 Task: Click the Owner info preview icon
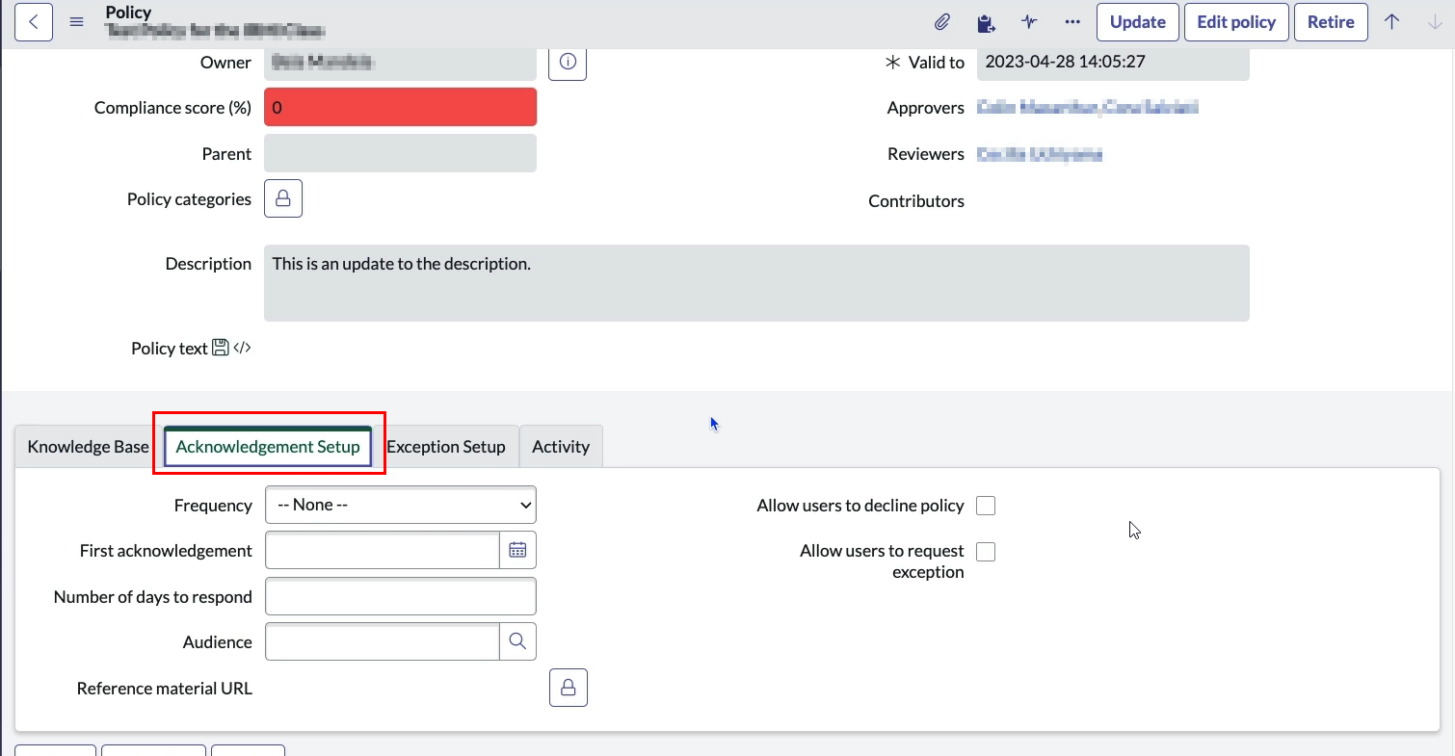568,63
